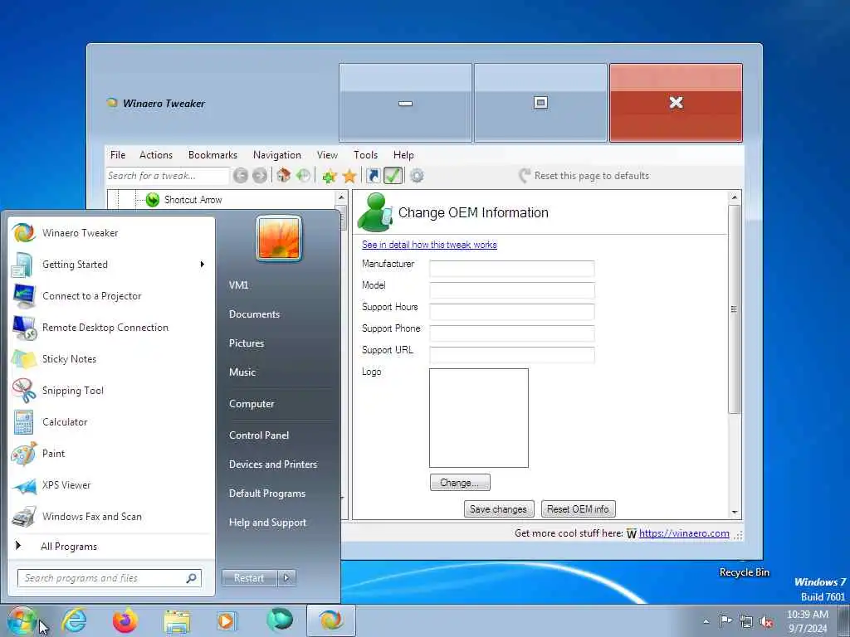The height and width of the screenshot is (637, 850).
Task: Toggle the green checkmark toolbar icon
Action: (x=393, y=176)
